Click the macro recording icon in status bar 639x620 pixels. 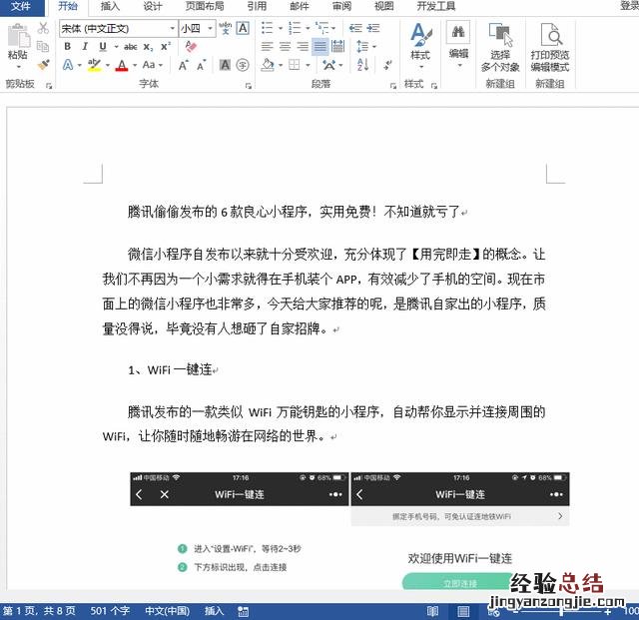(x=244, y=611)
